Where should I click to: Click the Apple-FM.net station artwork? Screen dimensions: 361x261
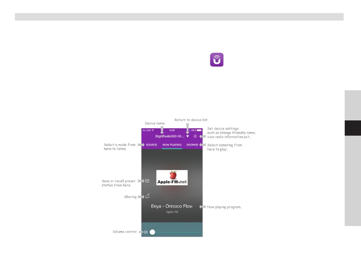(172, 178)
